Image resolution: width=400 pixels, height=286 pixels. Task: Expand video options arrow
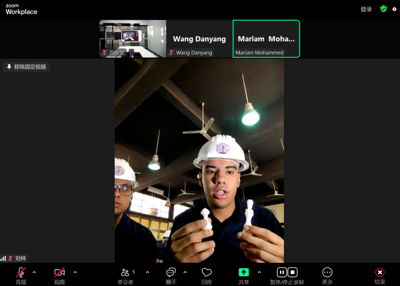[75, 272]
